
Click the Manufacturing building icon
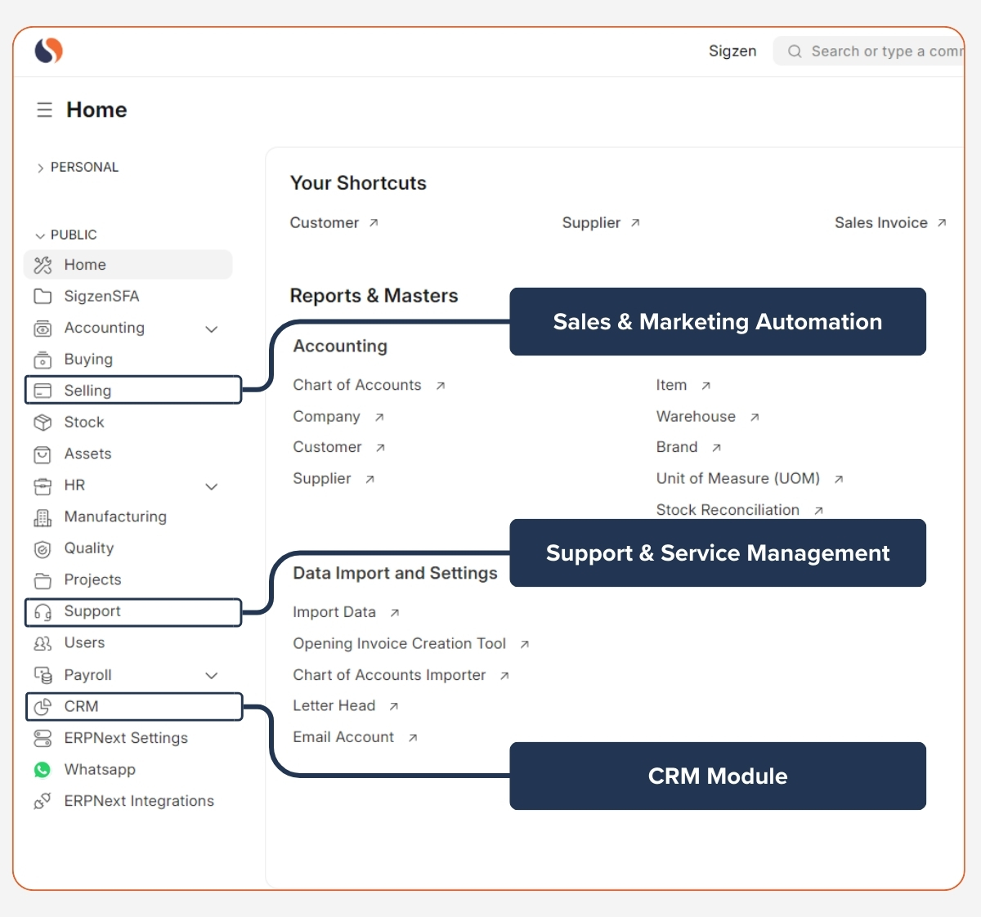(43, 517)
